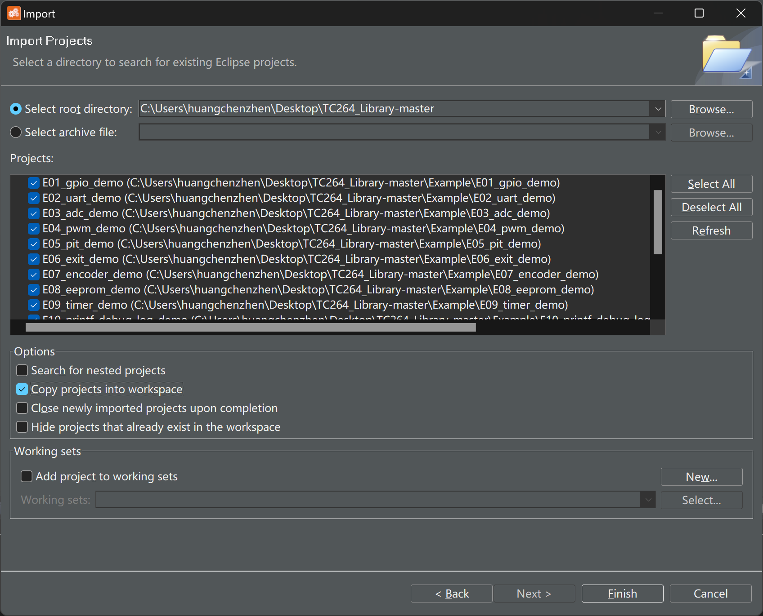Select the E01_gpio_demo project row text

pos(301,183)
